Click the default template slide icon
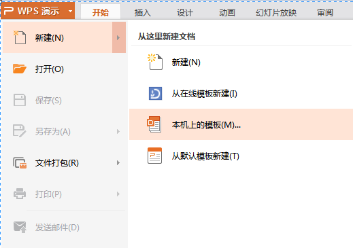Screen dimensions: 353x248 154,156
